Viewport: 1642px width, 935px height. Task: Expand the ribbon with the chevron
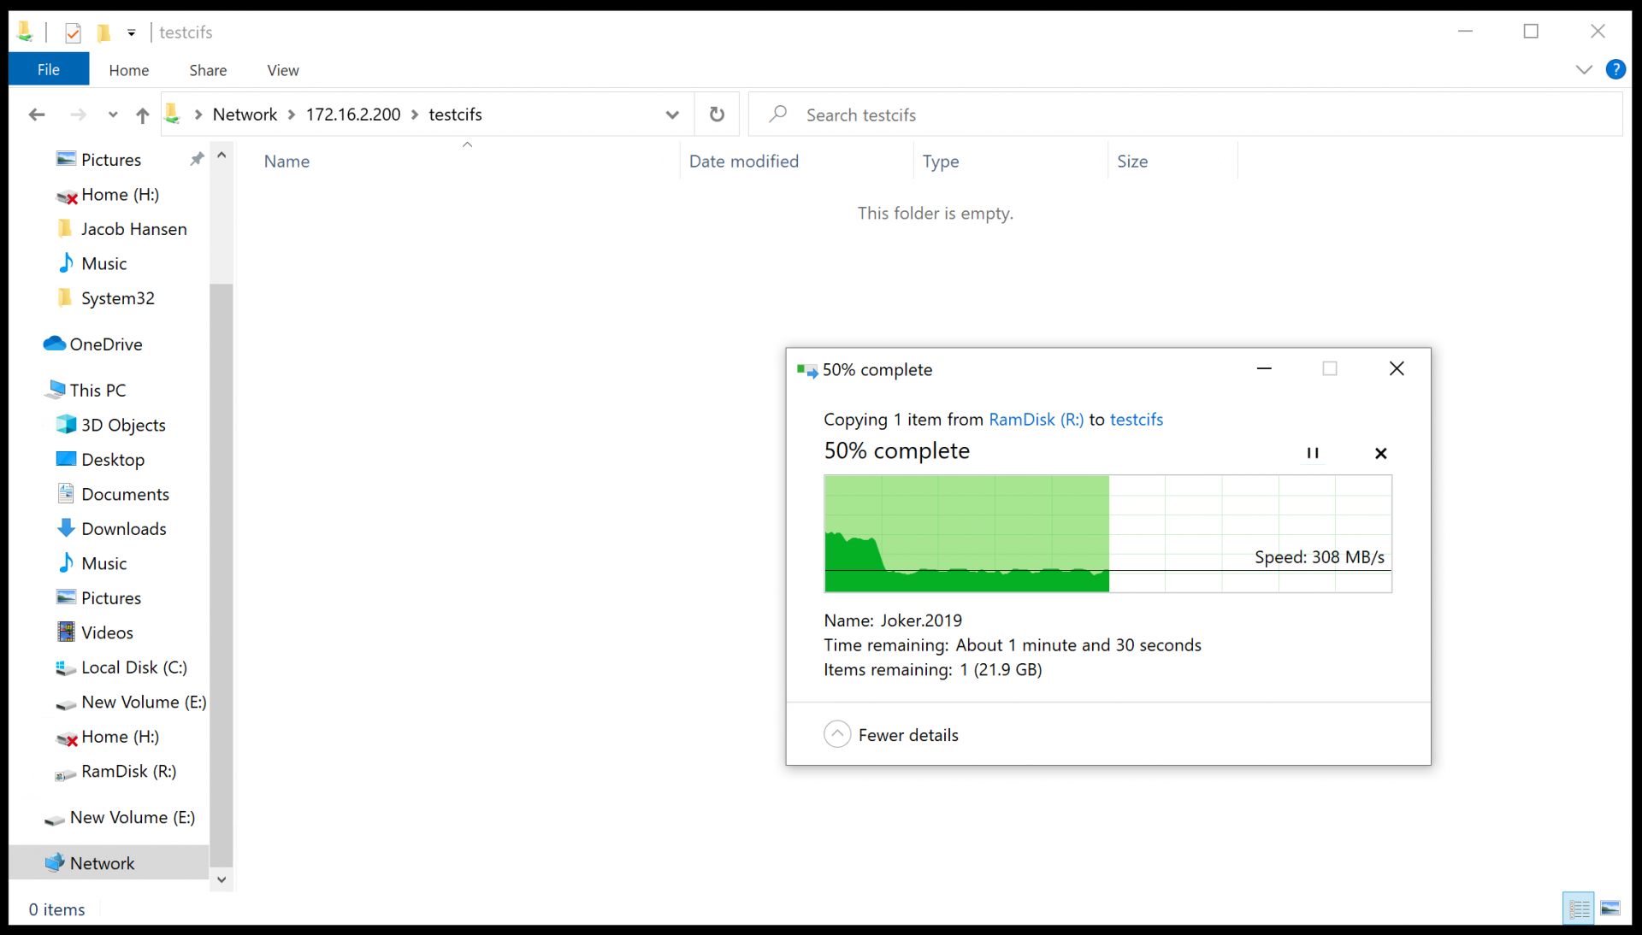click(1584, 70)
